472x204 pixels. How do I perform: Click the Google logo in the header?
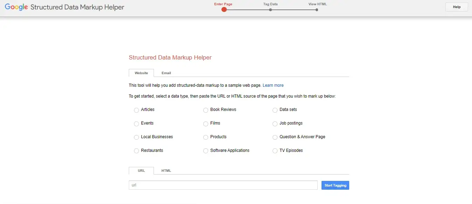[16, 7]
